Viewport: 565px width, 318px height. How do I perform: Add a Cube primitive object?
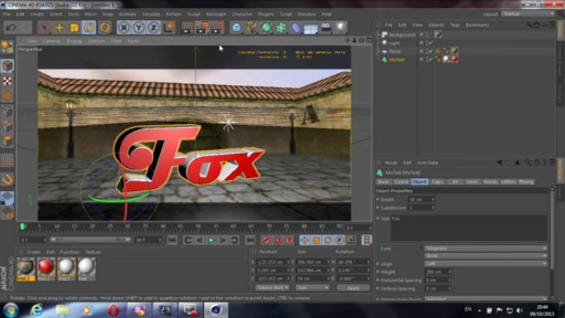coord(237,28)
